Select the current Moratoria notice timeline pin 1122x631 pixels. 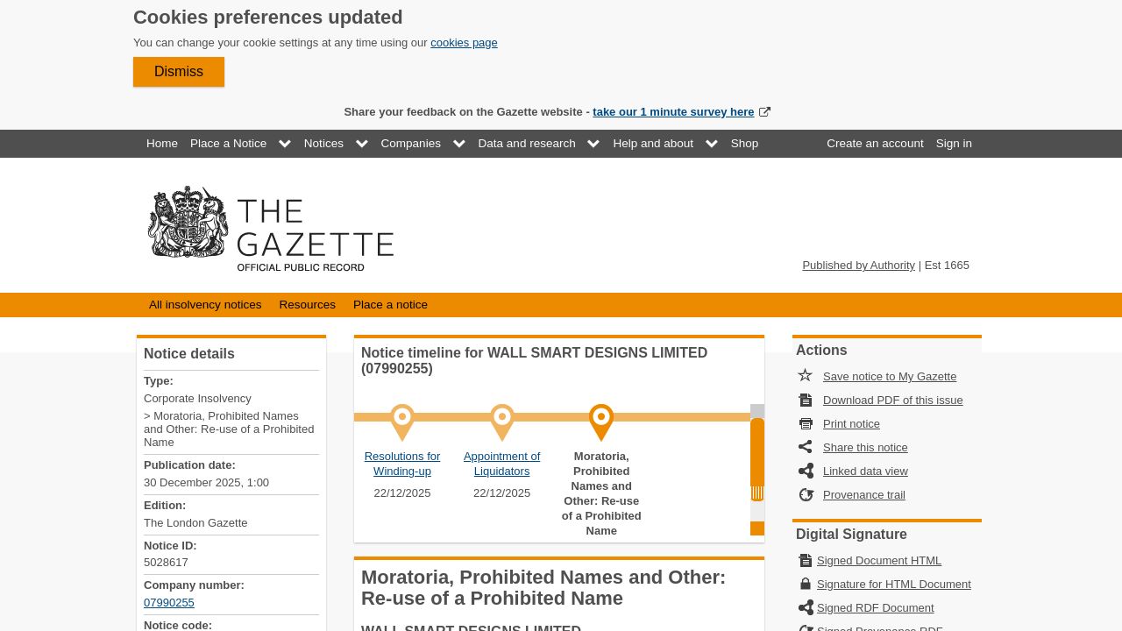click(x=601, y=422)
